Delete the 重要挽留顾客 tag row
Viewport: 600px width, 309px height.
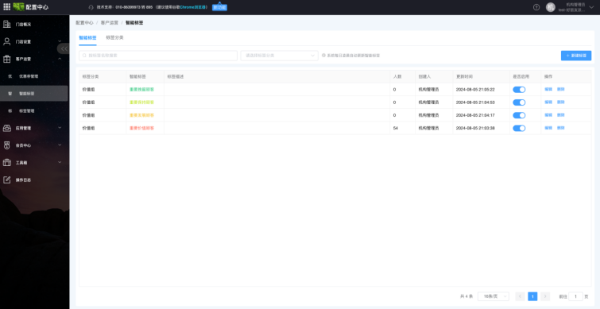[x=560, y=90]
